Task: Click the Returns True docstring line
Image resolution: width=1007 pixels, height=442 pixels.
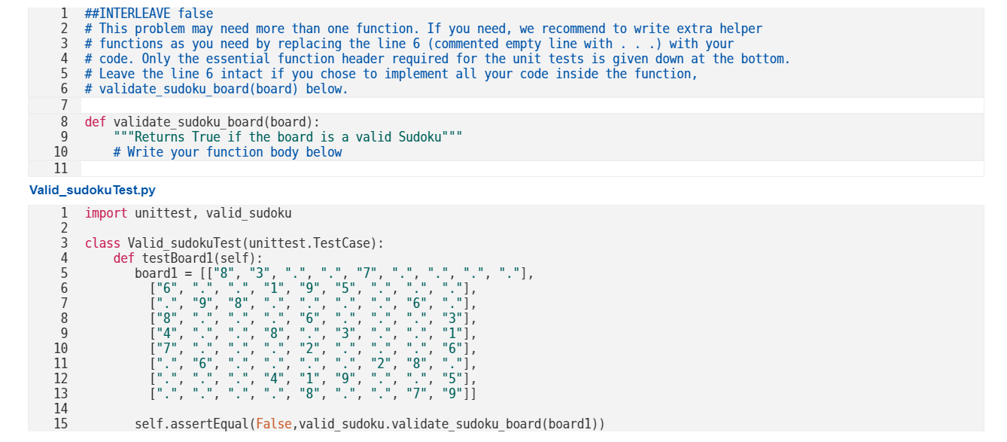Action: point(287,137)
